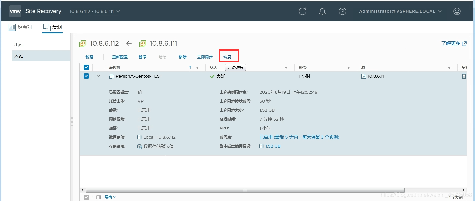Sort by the 虚拟机 column arrow

coord(190,67)
